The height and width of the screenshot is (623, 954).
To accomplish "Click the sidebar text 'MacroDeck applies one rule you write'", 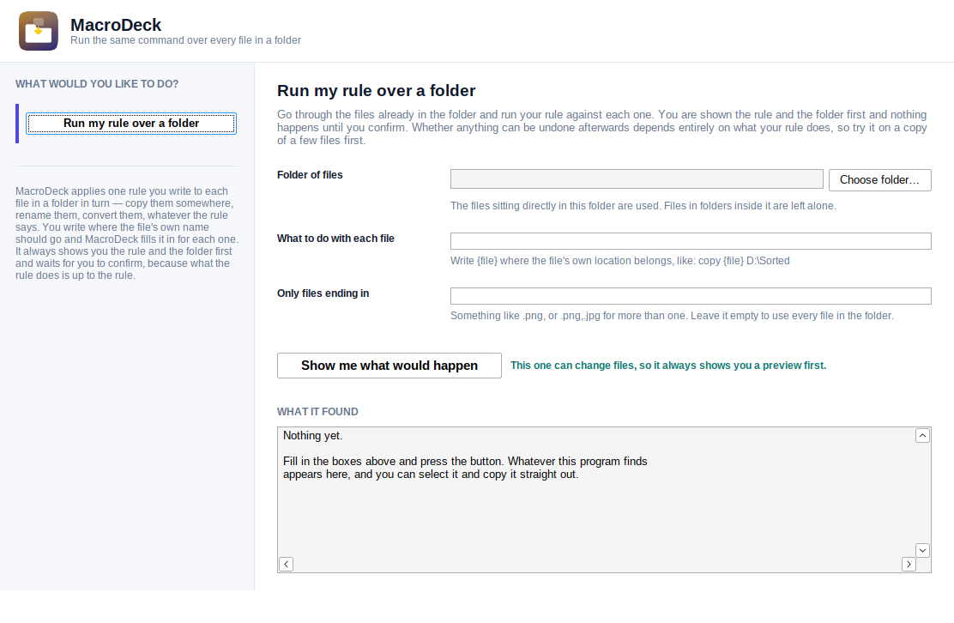I will [x=127, y=233].
